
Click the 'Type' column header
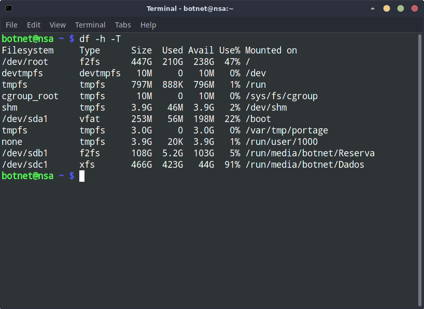click(90, 51)
